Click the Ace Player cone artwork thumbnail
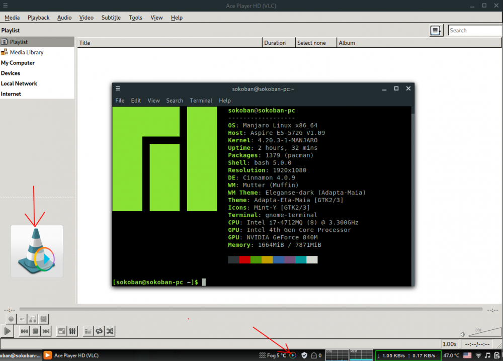This screenshot has width=503, height=361. click(37, 251)
